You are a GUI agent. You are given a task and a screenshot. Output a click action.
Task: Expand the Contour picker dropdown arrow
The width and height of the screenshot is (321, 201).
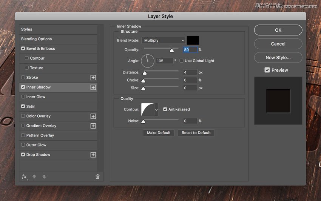[156, 110]
